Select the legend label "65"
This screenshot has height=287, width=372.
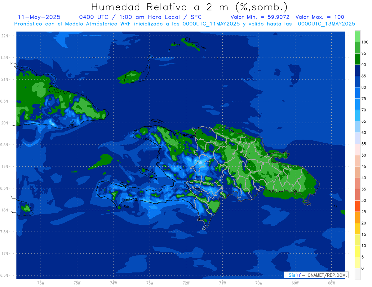click(364, 121)
